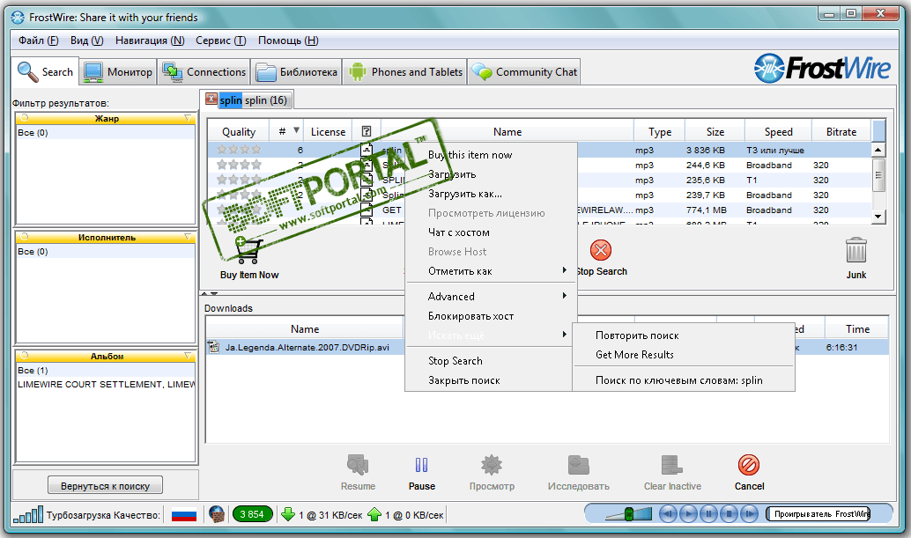Open the Отметить как submenu
This screenshot has height=538, width=911.
pos(492,271)
